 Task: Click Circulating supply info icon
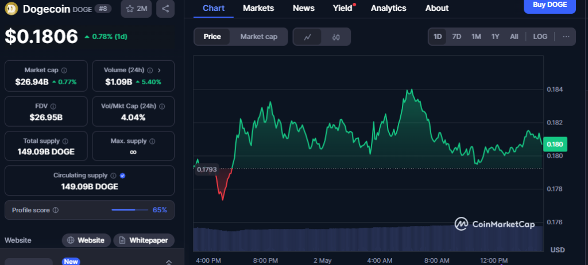pyautogui.click(x=114, y=176)
